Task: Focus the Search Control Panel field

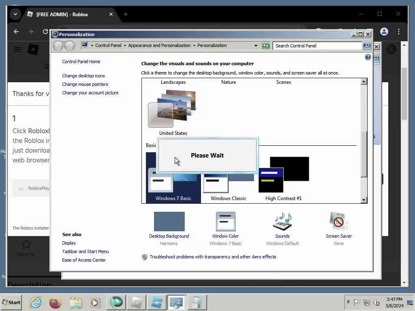Action: click(x=317, y=46)
